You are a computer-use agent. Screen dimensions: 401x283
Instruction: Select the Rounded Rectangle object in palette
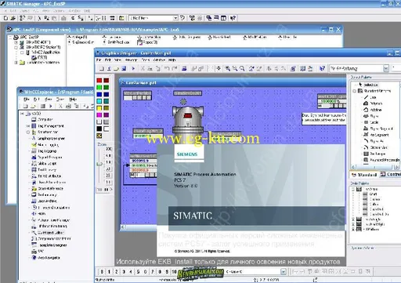[381, 160]
